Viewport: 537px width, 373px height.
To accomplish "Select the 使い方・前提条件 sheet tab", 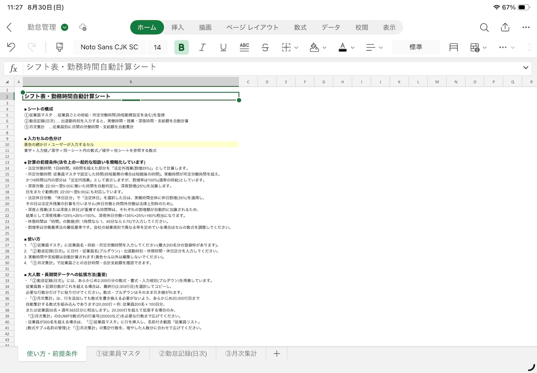I will tap(52, 354).
